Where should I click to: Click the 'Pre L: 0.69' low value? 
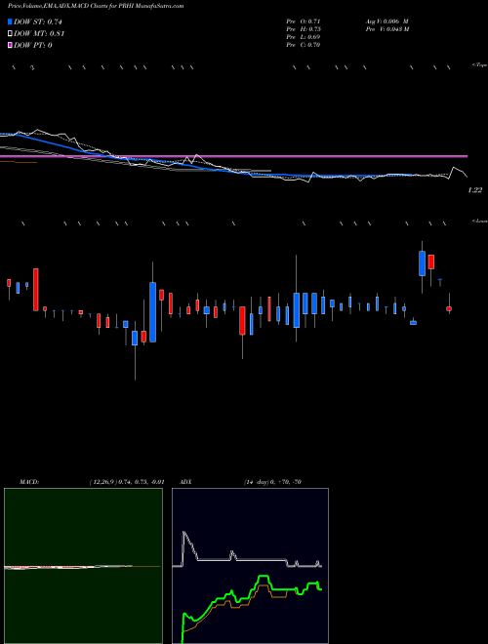click(304, 37)
